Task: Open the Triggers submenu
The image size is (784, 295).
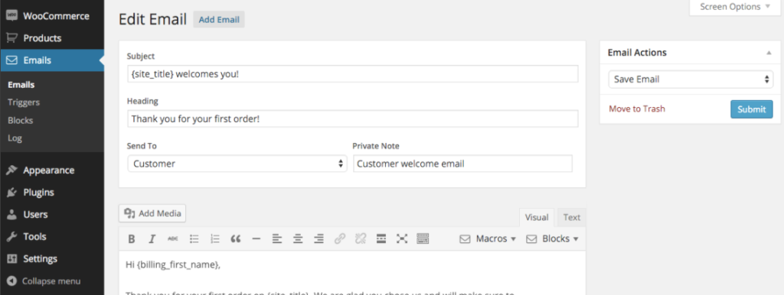Action: (24, 102)
